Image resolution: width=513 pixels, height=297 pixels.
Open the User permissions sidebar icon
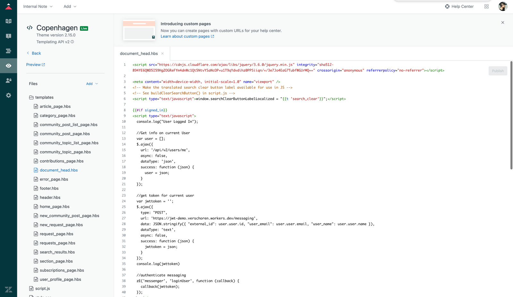click(9, 80)
